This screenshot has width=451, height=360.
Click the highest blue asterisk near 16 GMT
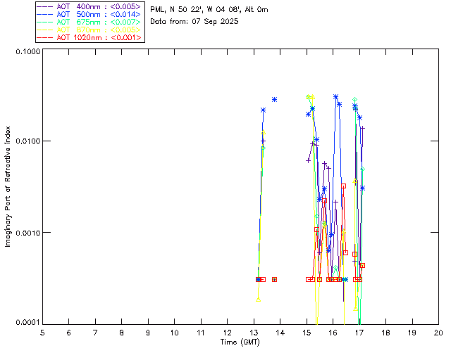coord(335,97)
